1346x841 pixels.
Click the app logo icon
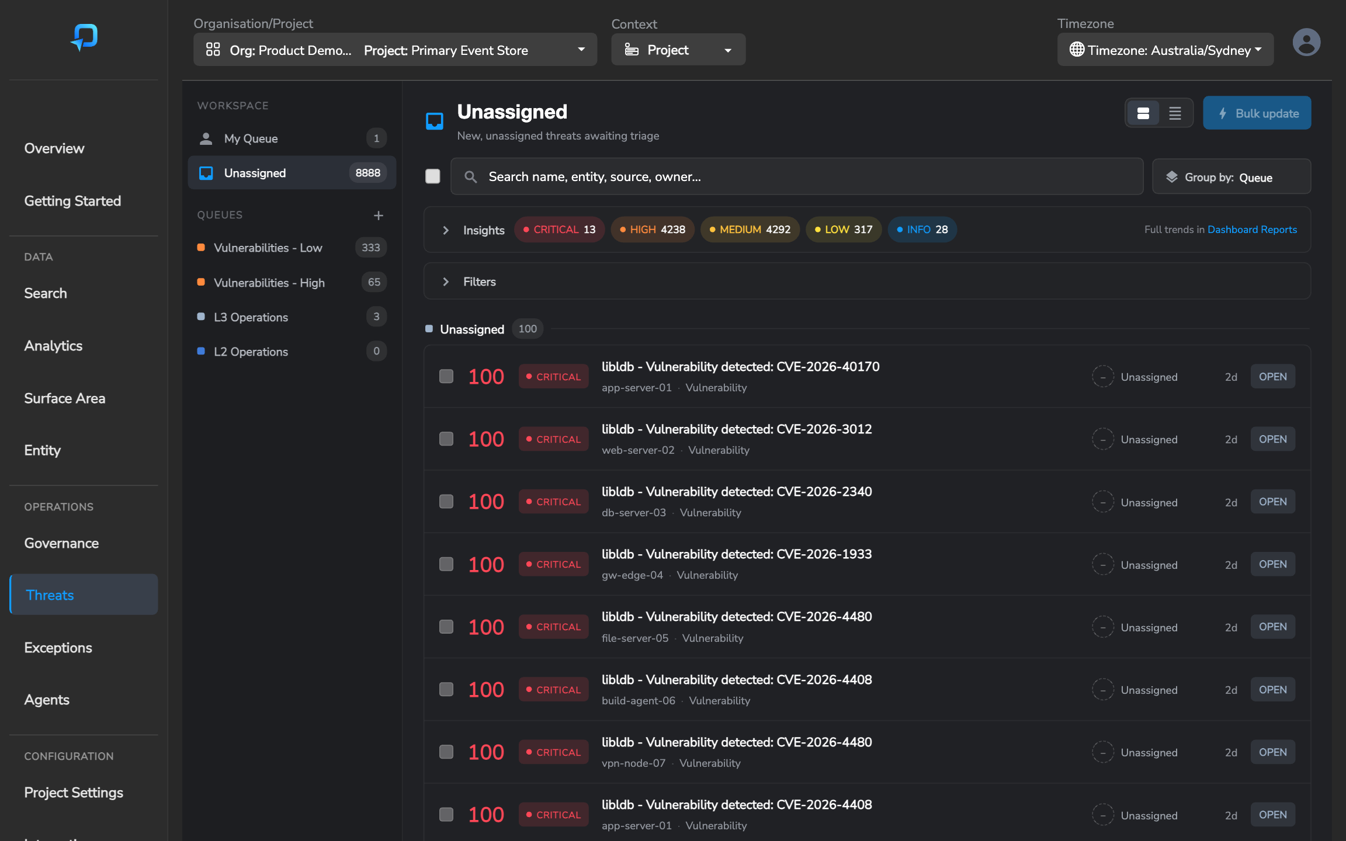(84, 38)
